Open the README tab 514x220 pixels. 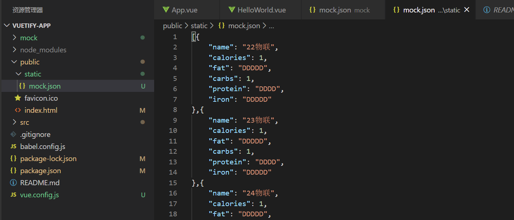pos(495,10)
